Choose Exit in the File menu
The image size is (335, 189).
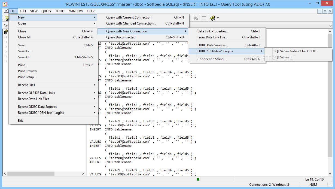click(x=53, y=121)
